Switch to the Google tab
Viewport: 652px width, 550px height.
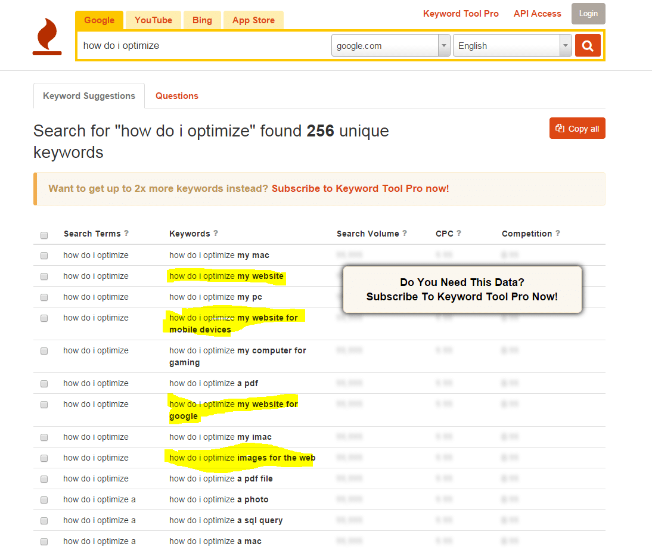pyautogui.click(x=99, y=20)
